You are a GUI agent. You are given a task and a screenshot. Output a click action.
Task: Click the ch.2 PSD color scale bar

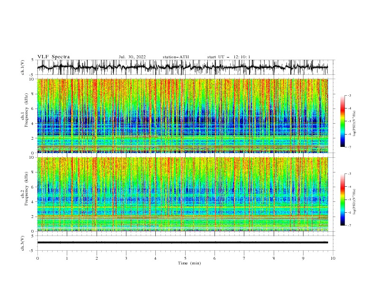point(342,199)
